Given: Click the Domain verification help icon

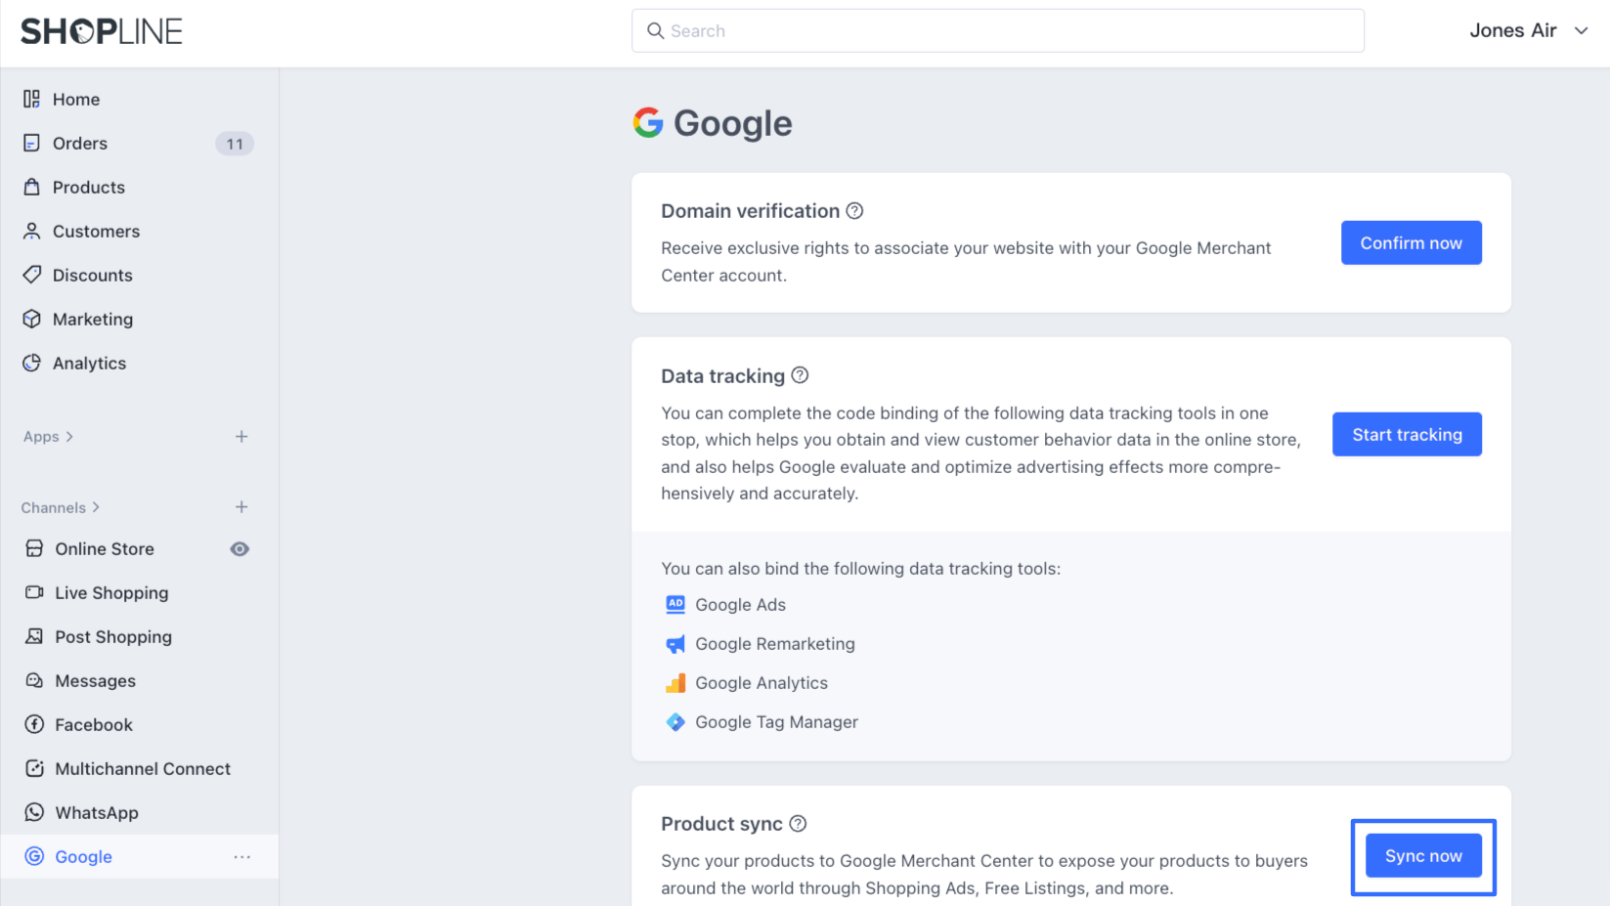Looking at the screenshot, I should click(x=854, y=211).
